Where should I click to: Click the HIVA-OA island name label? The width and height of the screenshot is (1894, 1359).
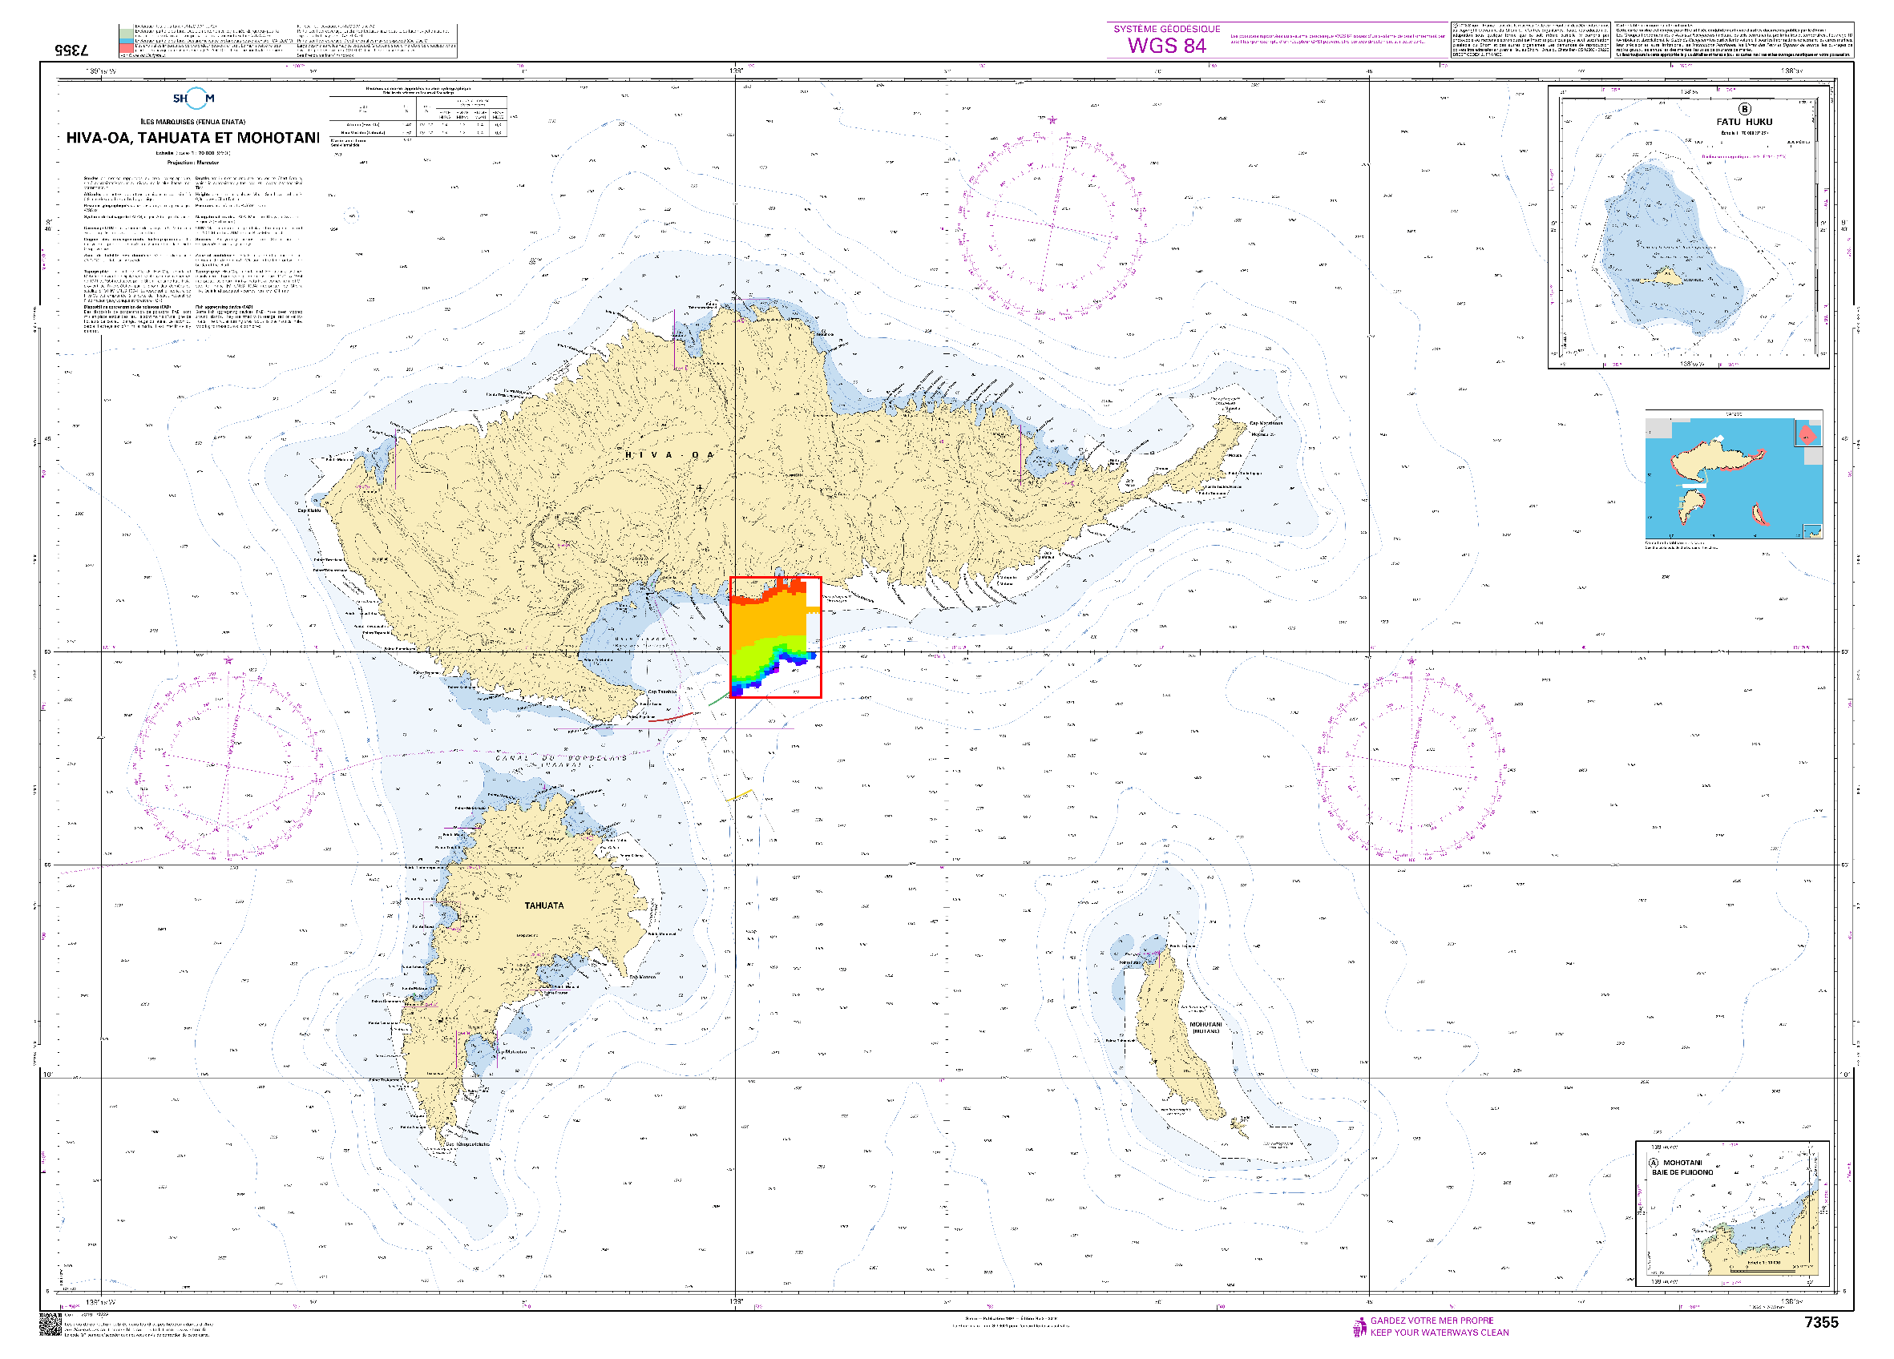pyautogui.click(x=670, y=455)
